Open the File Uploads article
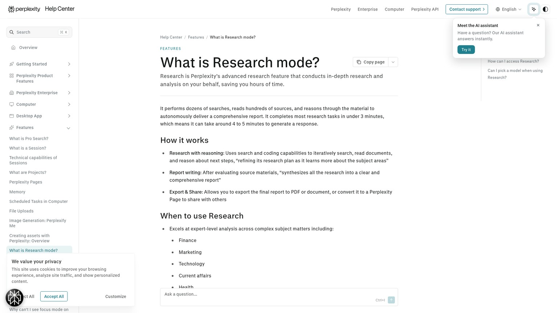 [21, 211]
